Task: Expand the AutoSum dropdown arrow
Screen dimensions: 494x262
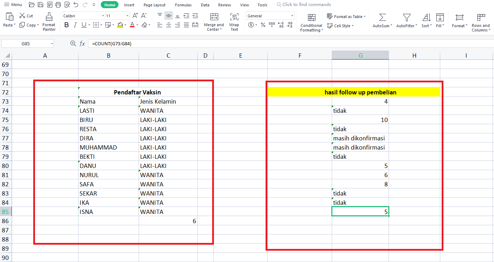Action: (x=391, y=26)
